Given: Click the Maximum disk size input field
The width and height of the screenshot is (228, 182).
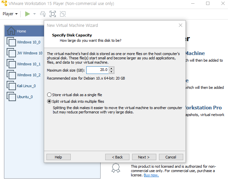Looking at the screenshot, I should 98,70.
